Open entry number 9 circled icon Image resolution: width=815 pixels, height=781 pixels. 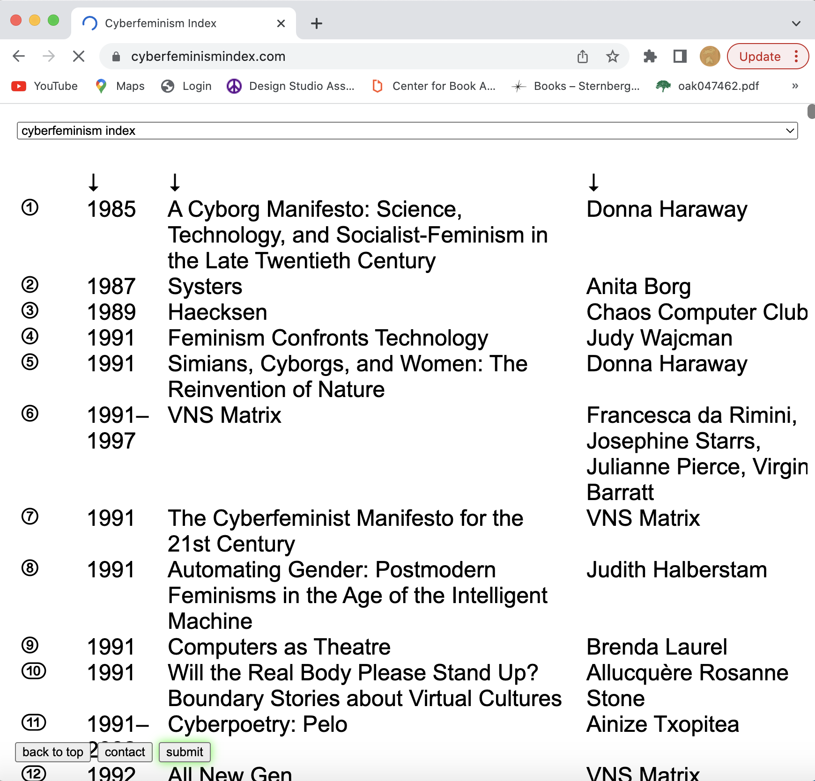coord(30,645)
